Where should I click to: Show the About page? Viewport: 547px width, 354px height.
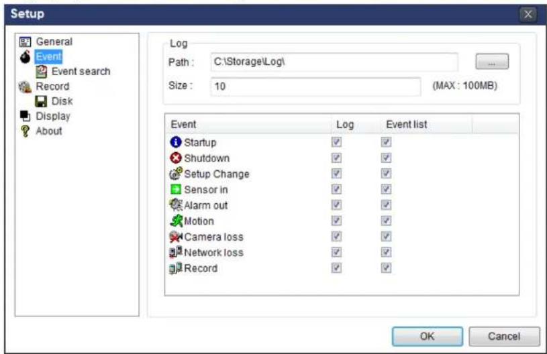tap(49, 131)
